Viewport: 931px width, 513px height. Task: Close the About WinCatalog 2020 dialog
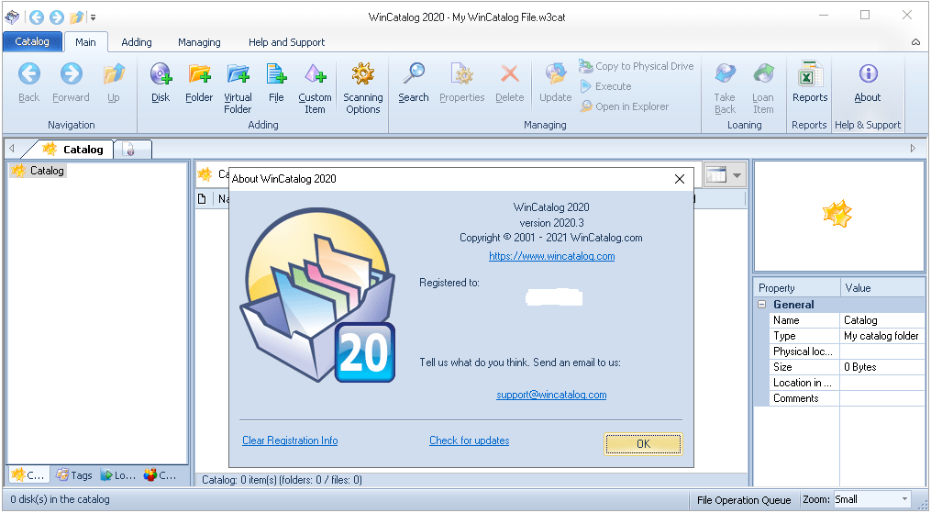pos(680,179)
